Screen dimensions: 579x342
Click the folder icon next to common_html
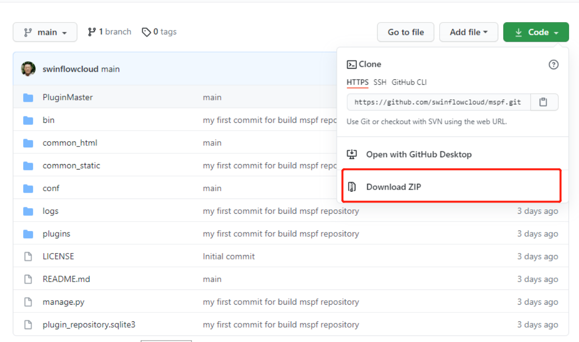(x=28, y=143)
